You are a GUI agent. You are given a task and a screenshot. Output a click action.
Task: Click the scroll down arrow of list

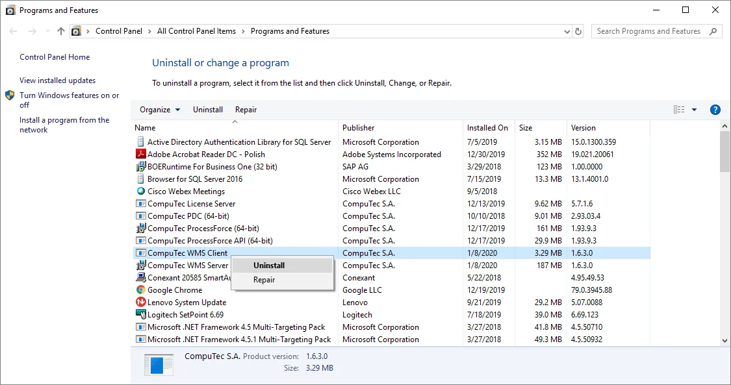[725, 340]
